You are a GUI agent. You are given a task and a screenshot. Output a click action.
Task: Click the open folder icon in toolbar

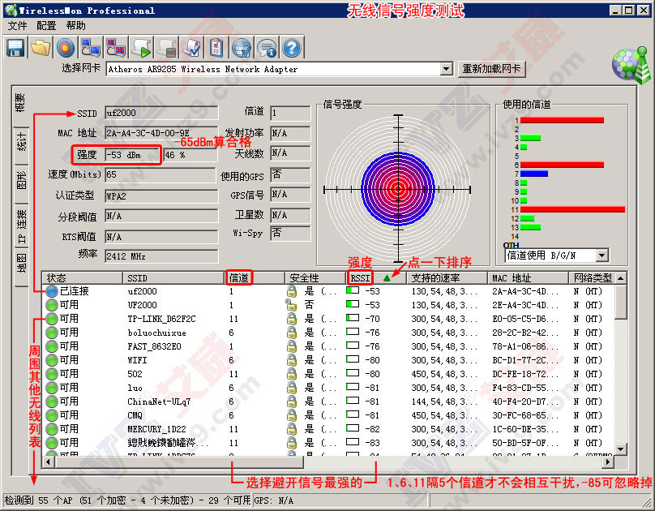[41, 48]
